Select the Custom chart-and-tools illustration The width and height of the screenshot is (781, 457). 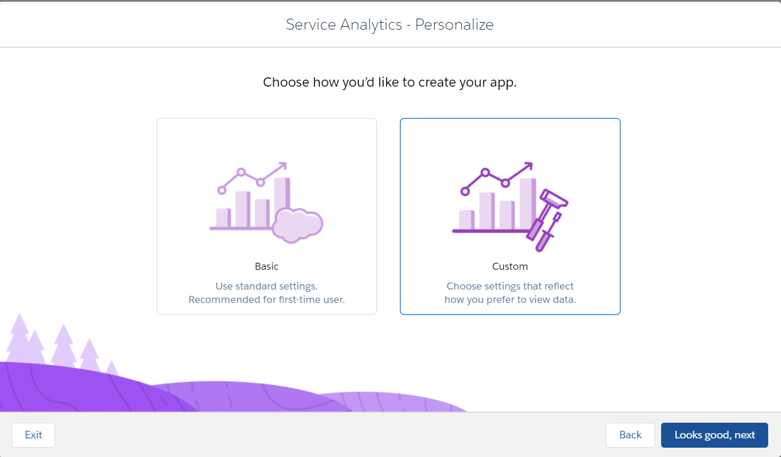[x=510, y=206]
